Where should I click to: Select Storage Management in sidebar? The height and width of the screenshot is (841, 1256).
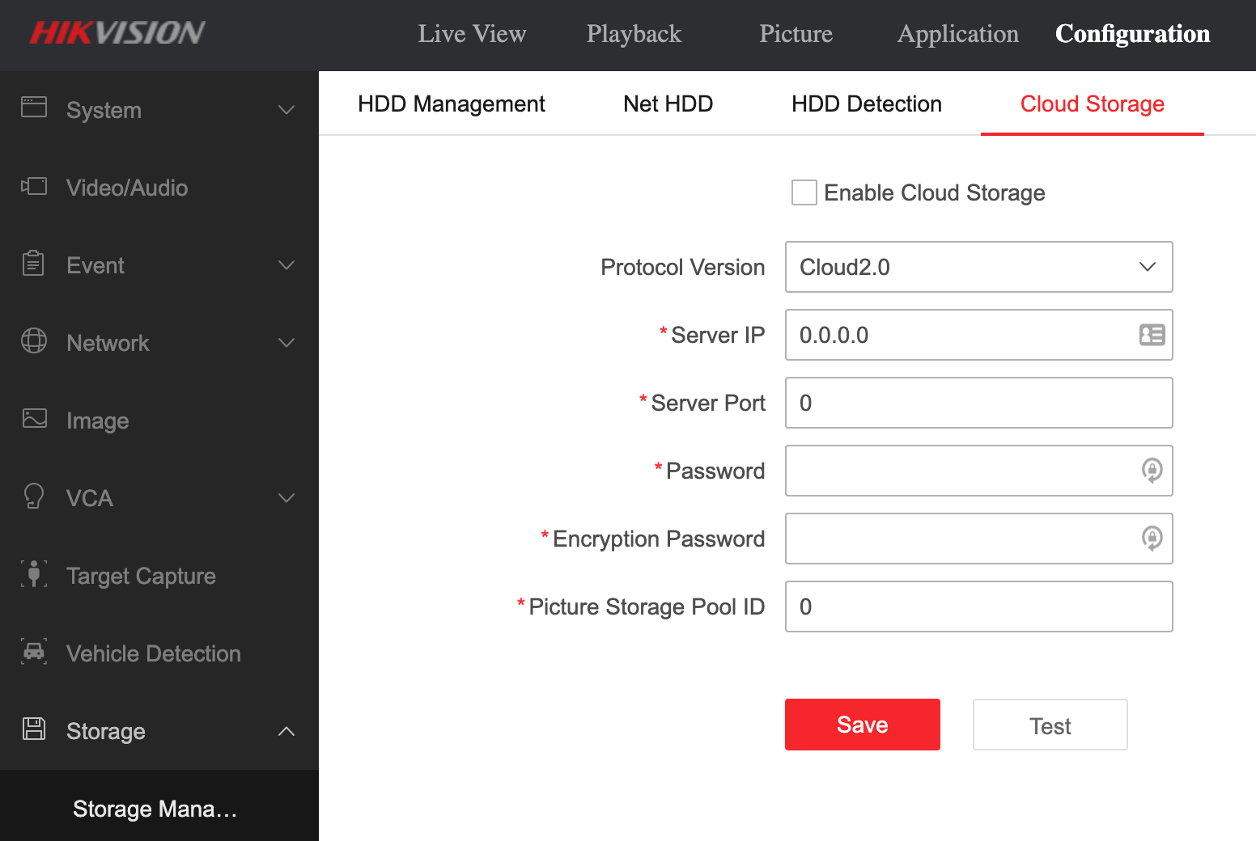pyautogui.click(x=154, y=809)
